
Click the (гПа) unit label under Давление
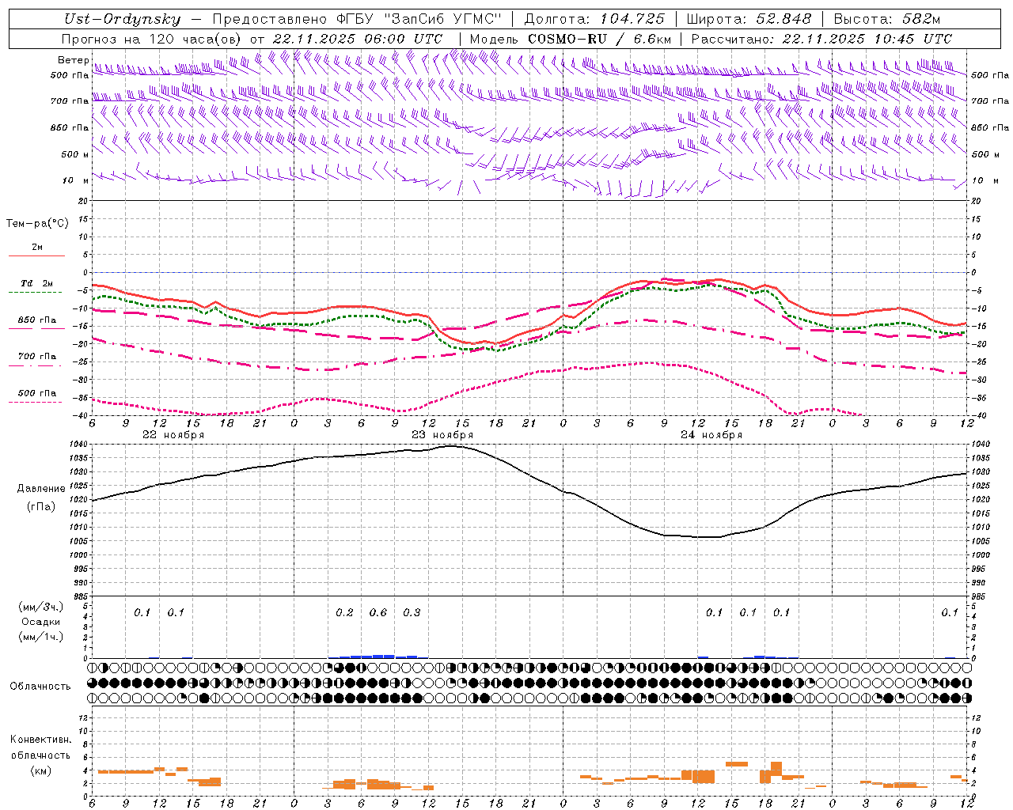click(x=40, y=506)
